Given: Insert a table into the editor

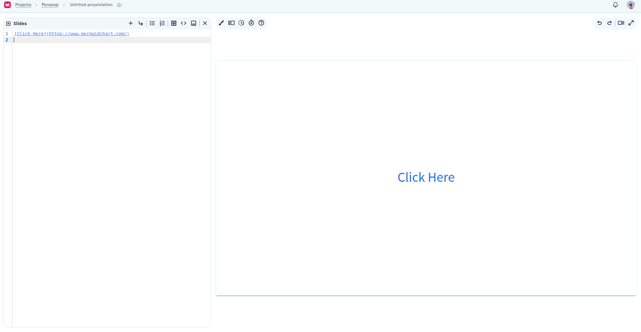Looking at the screenshot, I should [174, 23].
